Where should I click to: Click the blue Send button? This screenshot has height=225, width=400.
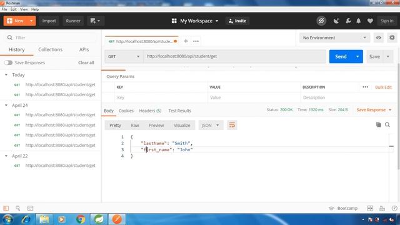click(x=341, y=56)
